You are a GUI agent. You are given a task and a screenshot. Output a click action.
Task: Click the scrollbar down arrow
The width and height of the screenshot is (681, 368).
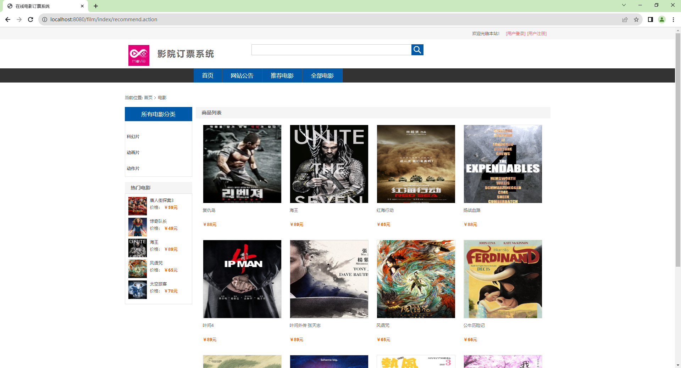pyautogui.click(x=678, y=365)
